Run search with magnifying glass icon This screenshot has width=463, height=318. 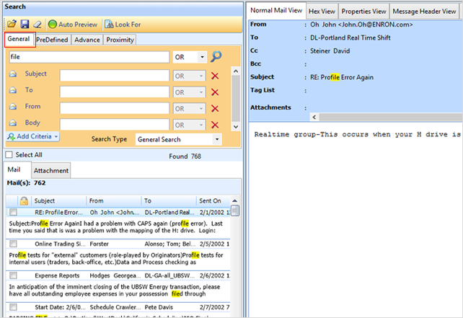216,56
